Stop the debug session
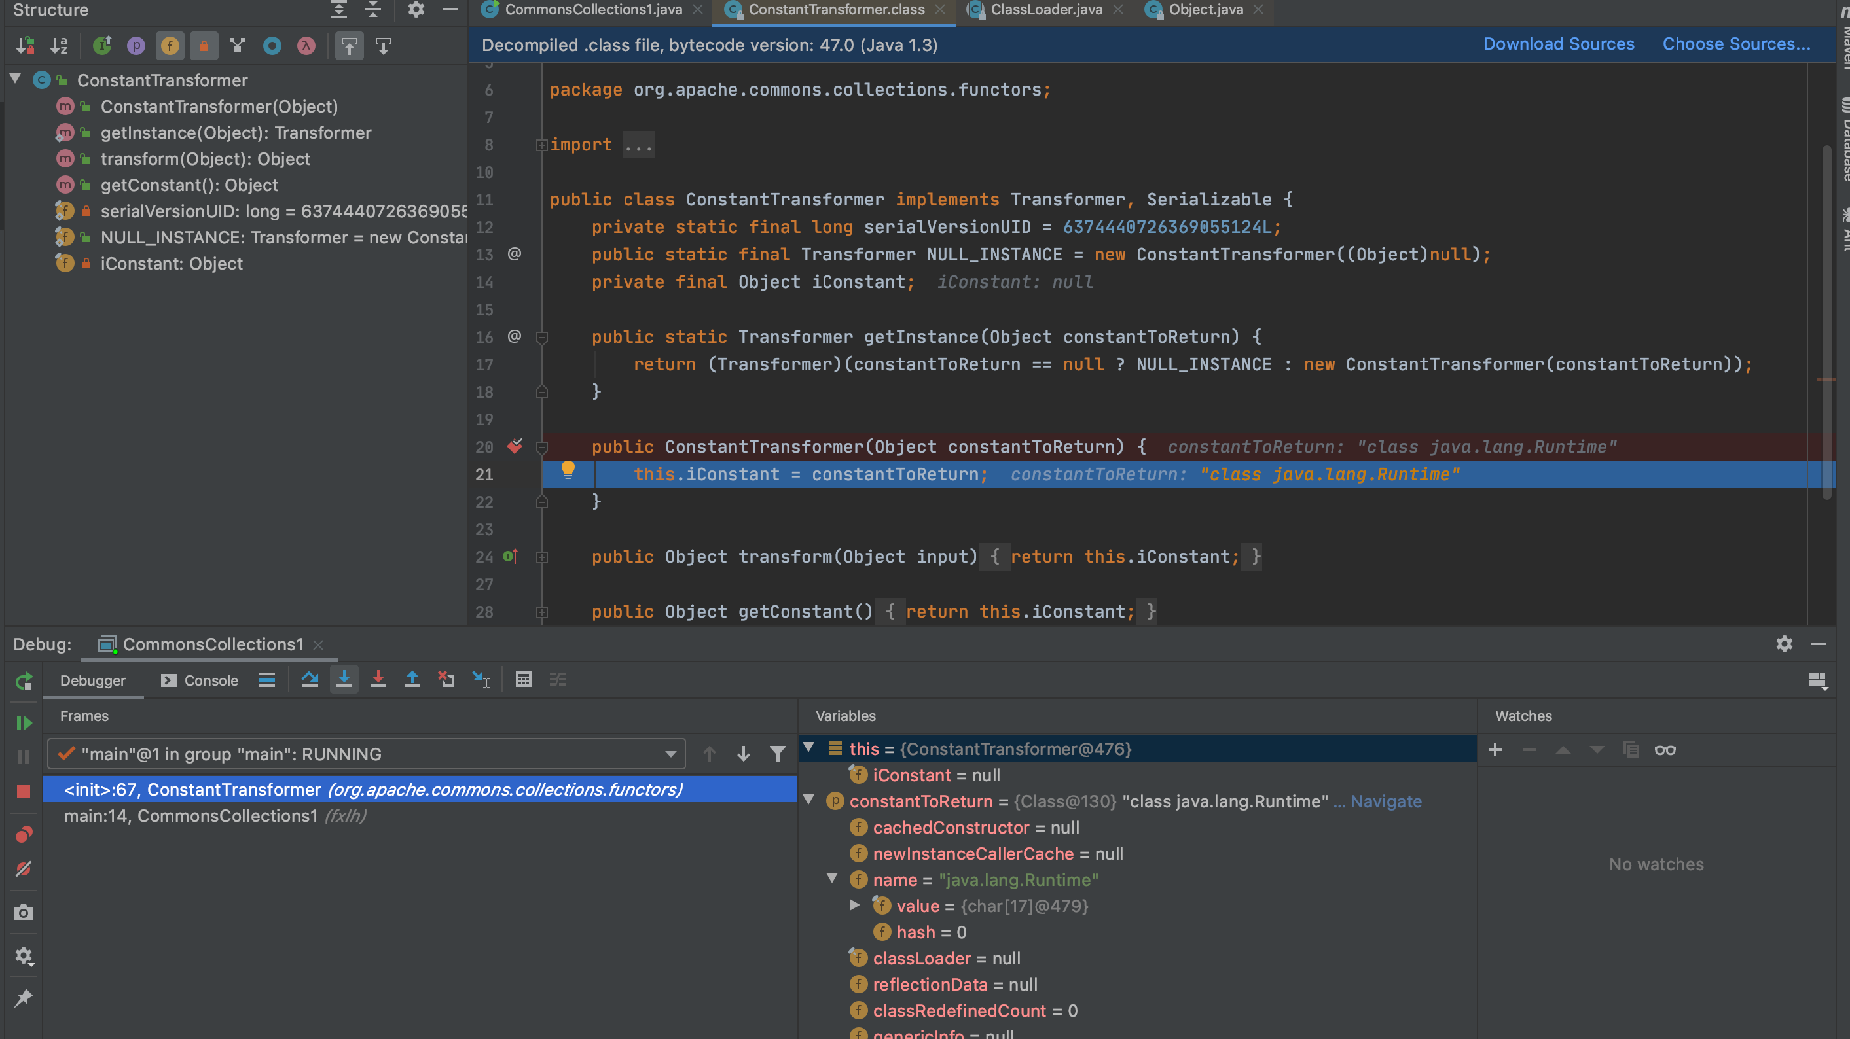 (24, 792)
